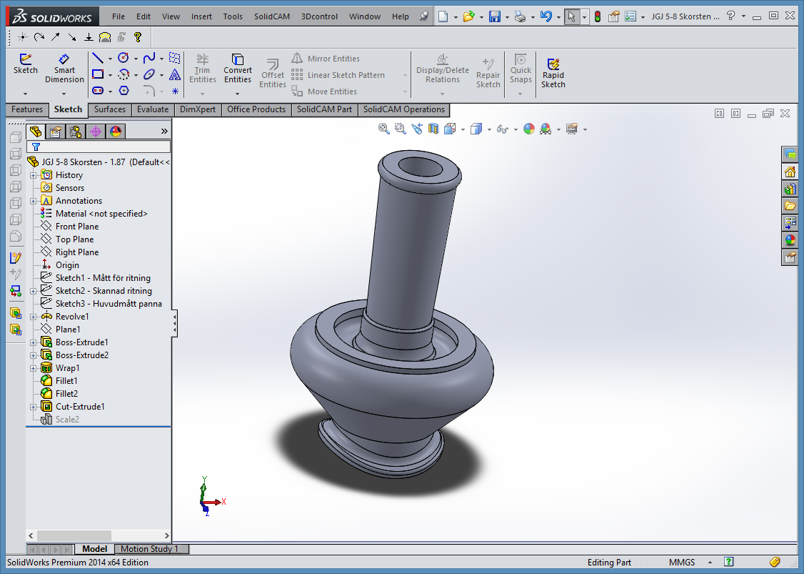Open the ConfigurationManager tab icon

pos(76,132)
